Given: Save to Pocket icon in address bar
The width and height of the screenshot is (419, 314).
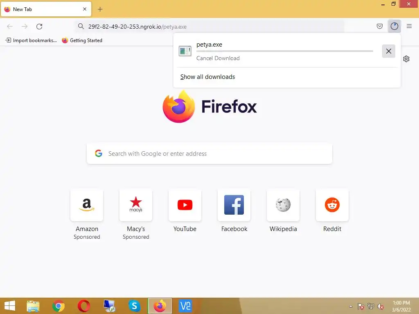Looking at the screenshot, I should pyautogui.click(x=379, y=26).
